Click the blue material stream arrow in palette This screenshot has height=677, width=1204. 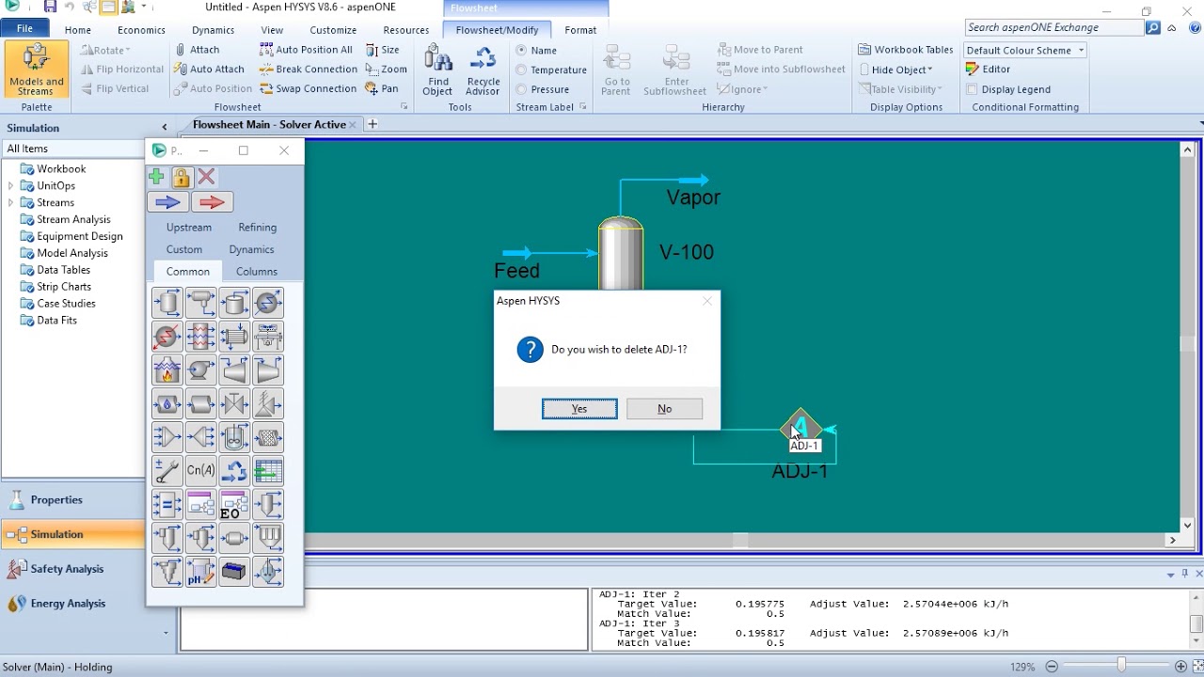167,202
